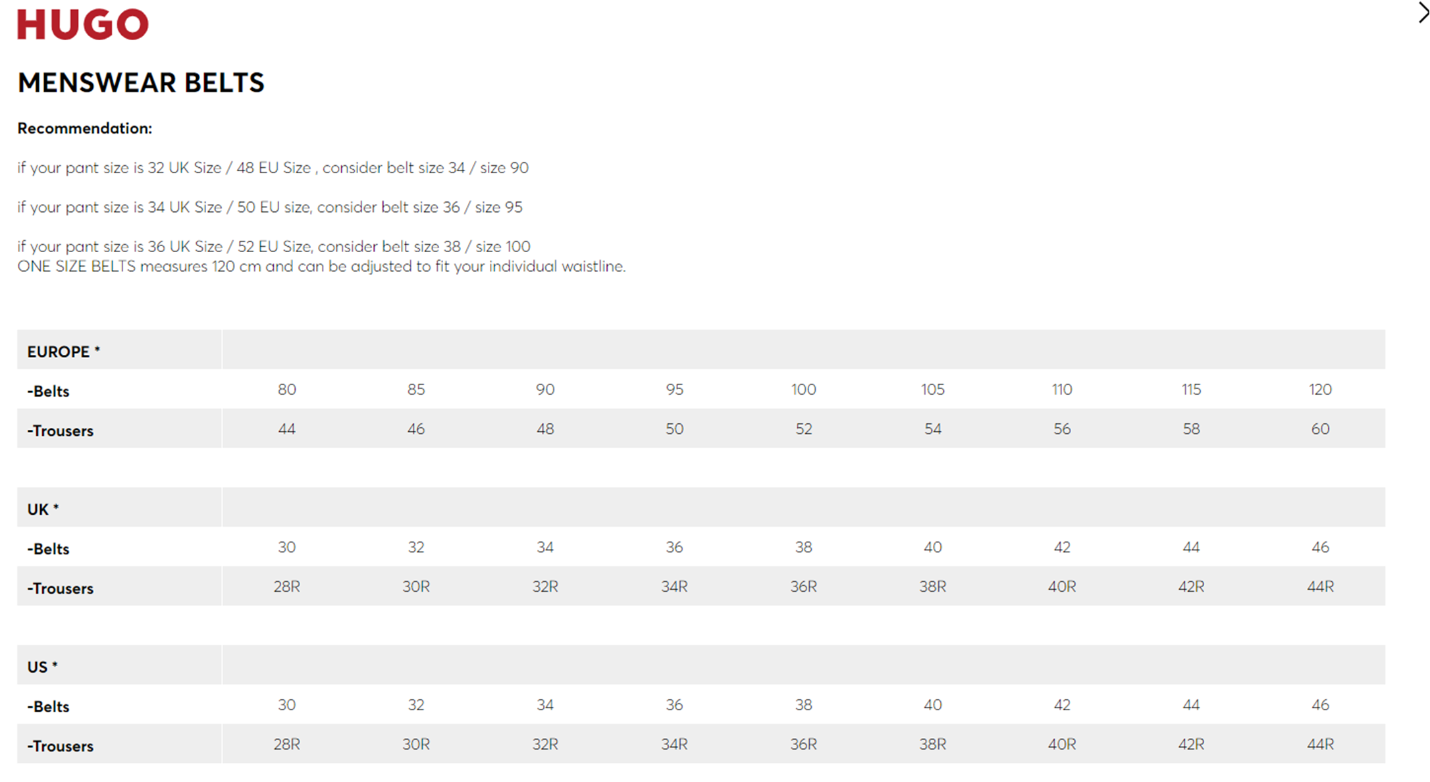This screenshot has height=782, width=1430.
Task: Click US trousers size 32R
Action: (545, 744)
